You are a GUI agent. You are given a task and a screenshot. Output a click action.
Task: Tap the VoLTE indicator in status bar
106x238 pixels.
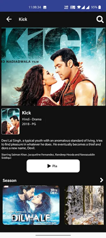(73, 7)
